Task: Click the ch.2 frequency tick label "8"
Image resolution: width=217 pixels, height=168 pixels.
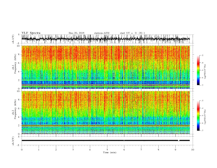Action: [19, 100]
